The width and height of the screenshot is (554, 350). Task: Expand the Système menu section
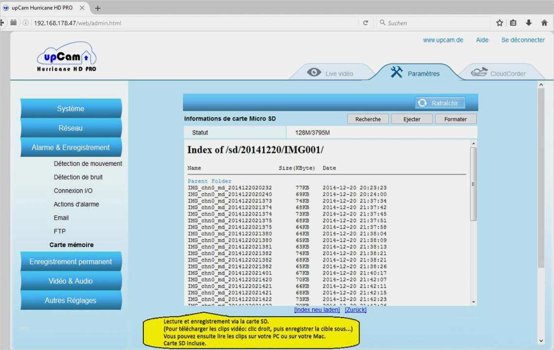(71, 109)
